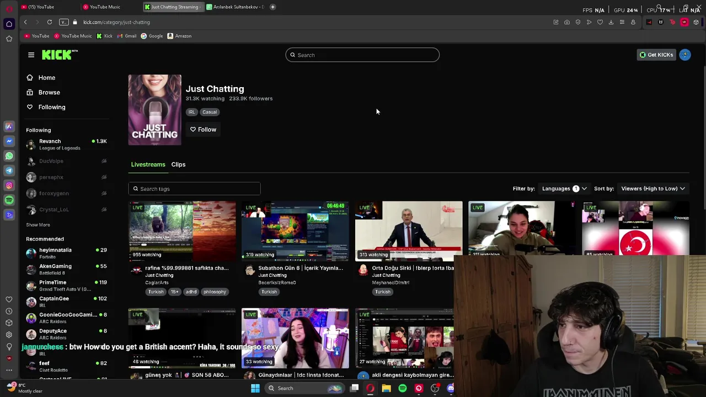Open browser account profile icon
The width and height of the screenshot is (706, 397).
[x=633, y=22]
